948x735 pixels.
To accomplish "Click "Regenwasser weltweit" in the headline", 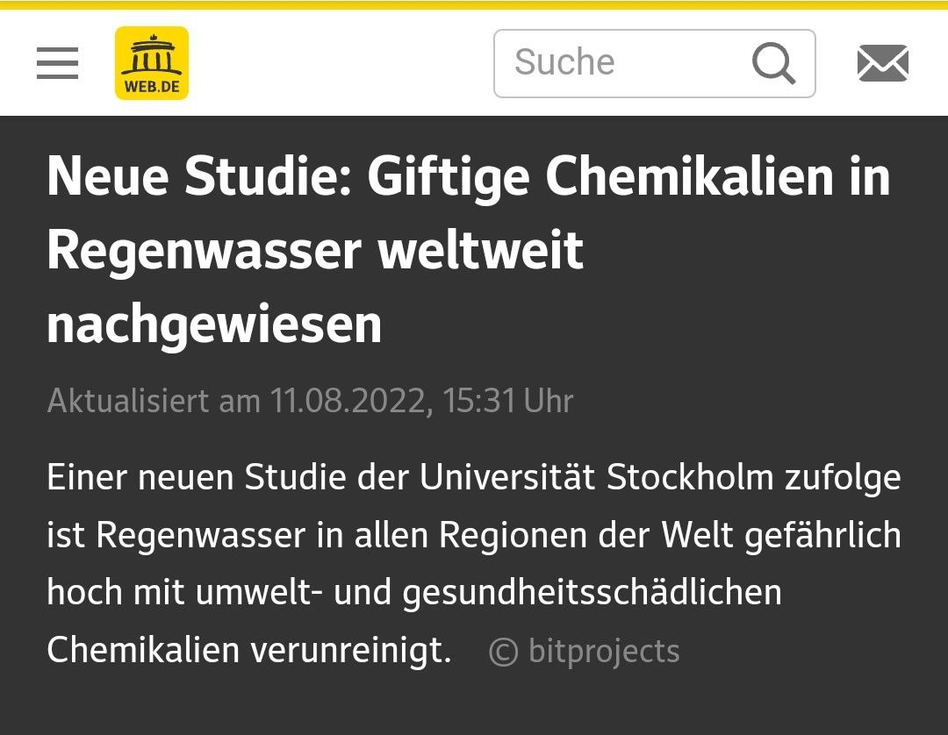I will coord(315,250).
